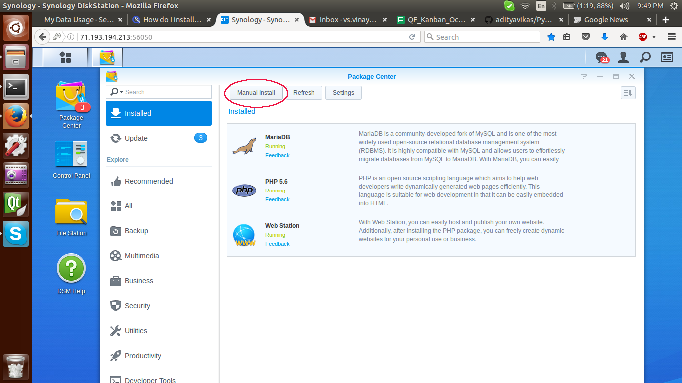The height and width of the screenshot is (383, 682).
Task: Open Skype from Ubuntu launcher
Action: tap(16, 234)
